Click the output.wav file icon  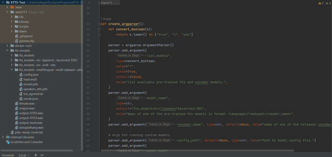click(x=17, y=108)
